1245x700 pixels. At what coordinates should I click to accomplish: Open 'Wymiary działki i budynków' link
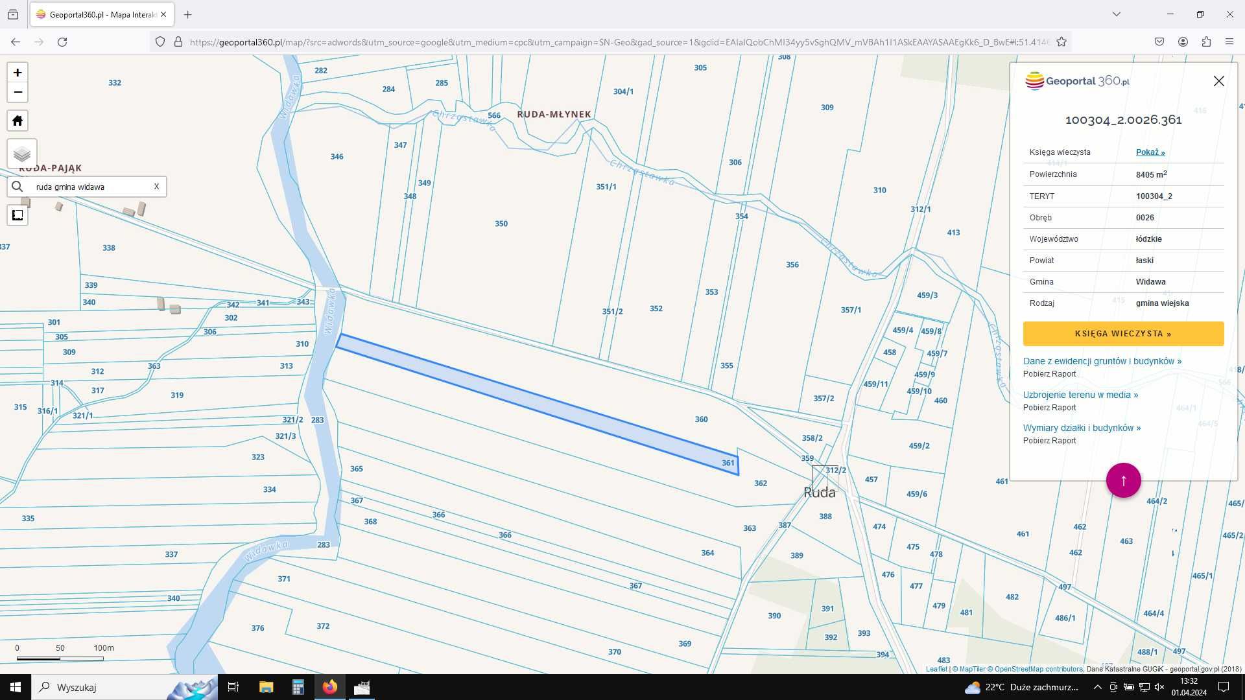1082,428
